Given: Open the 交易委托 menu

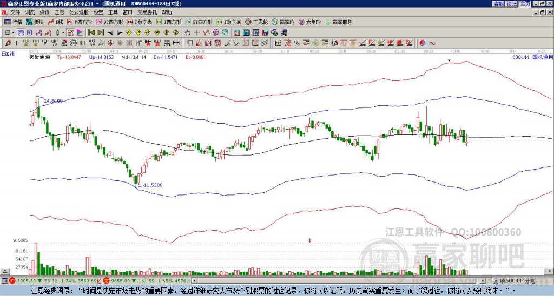Looking at the screenshot, I should coord(147,12).
